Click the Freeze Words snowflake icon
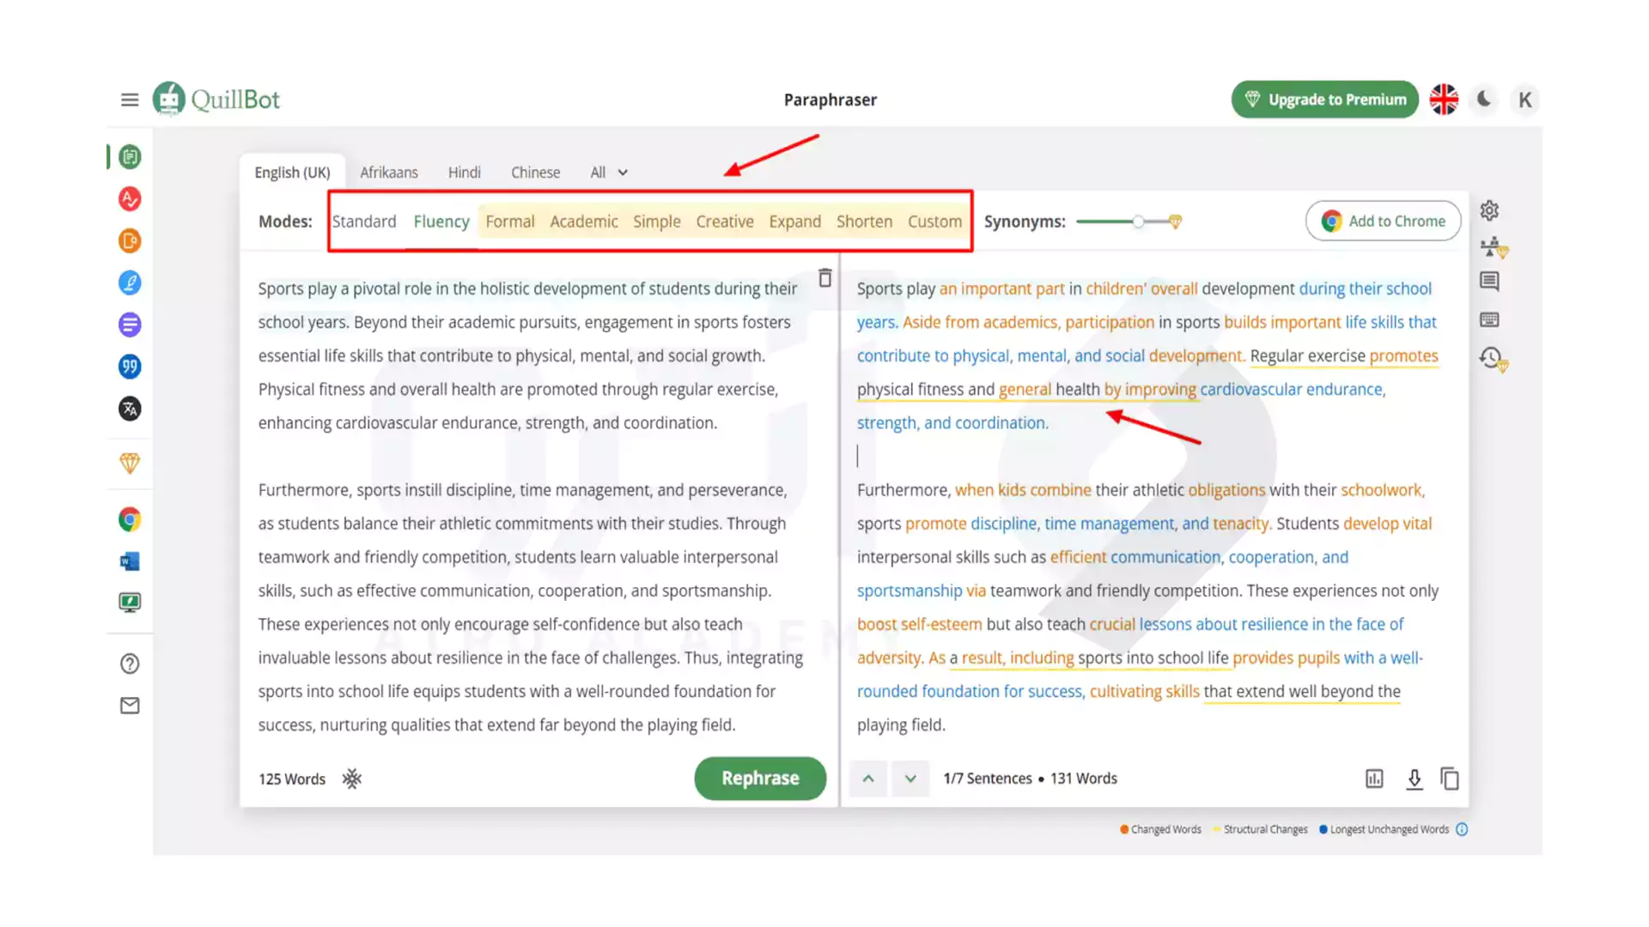Screen dimensions: 1649x927 coord(352,779)
